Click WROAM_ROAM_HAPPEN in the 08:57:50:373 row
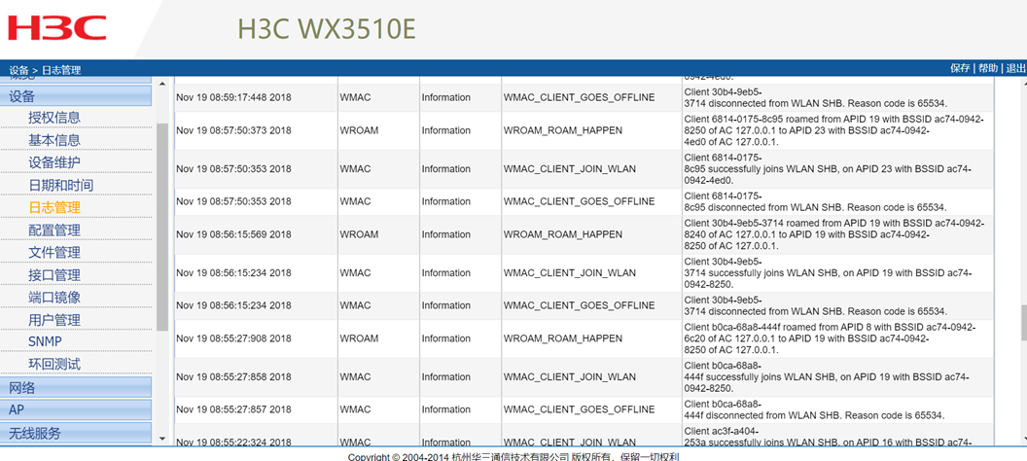1027x461 pixels. pyautogui.click(x=563, y=130)
